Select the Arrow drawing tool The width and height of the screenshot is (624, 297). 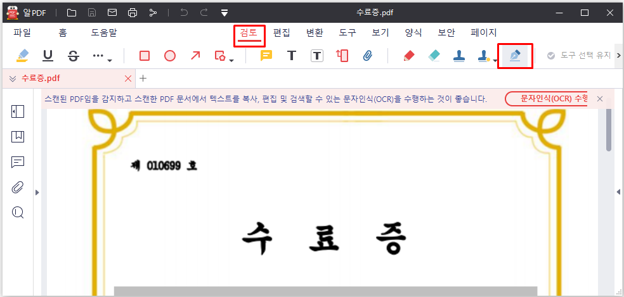pos(195,55)
